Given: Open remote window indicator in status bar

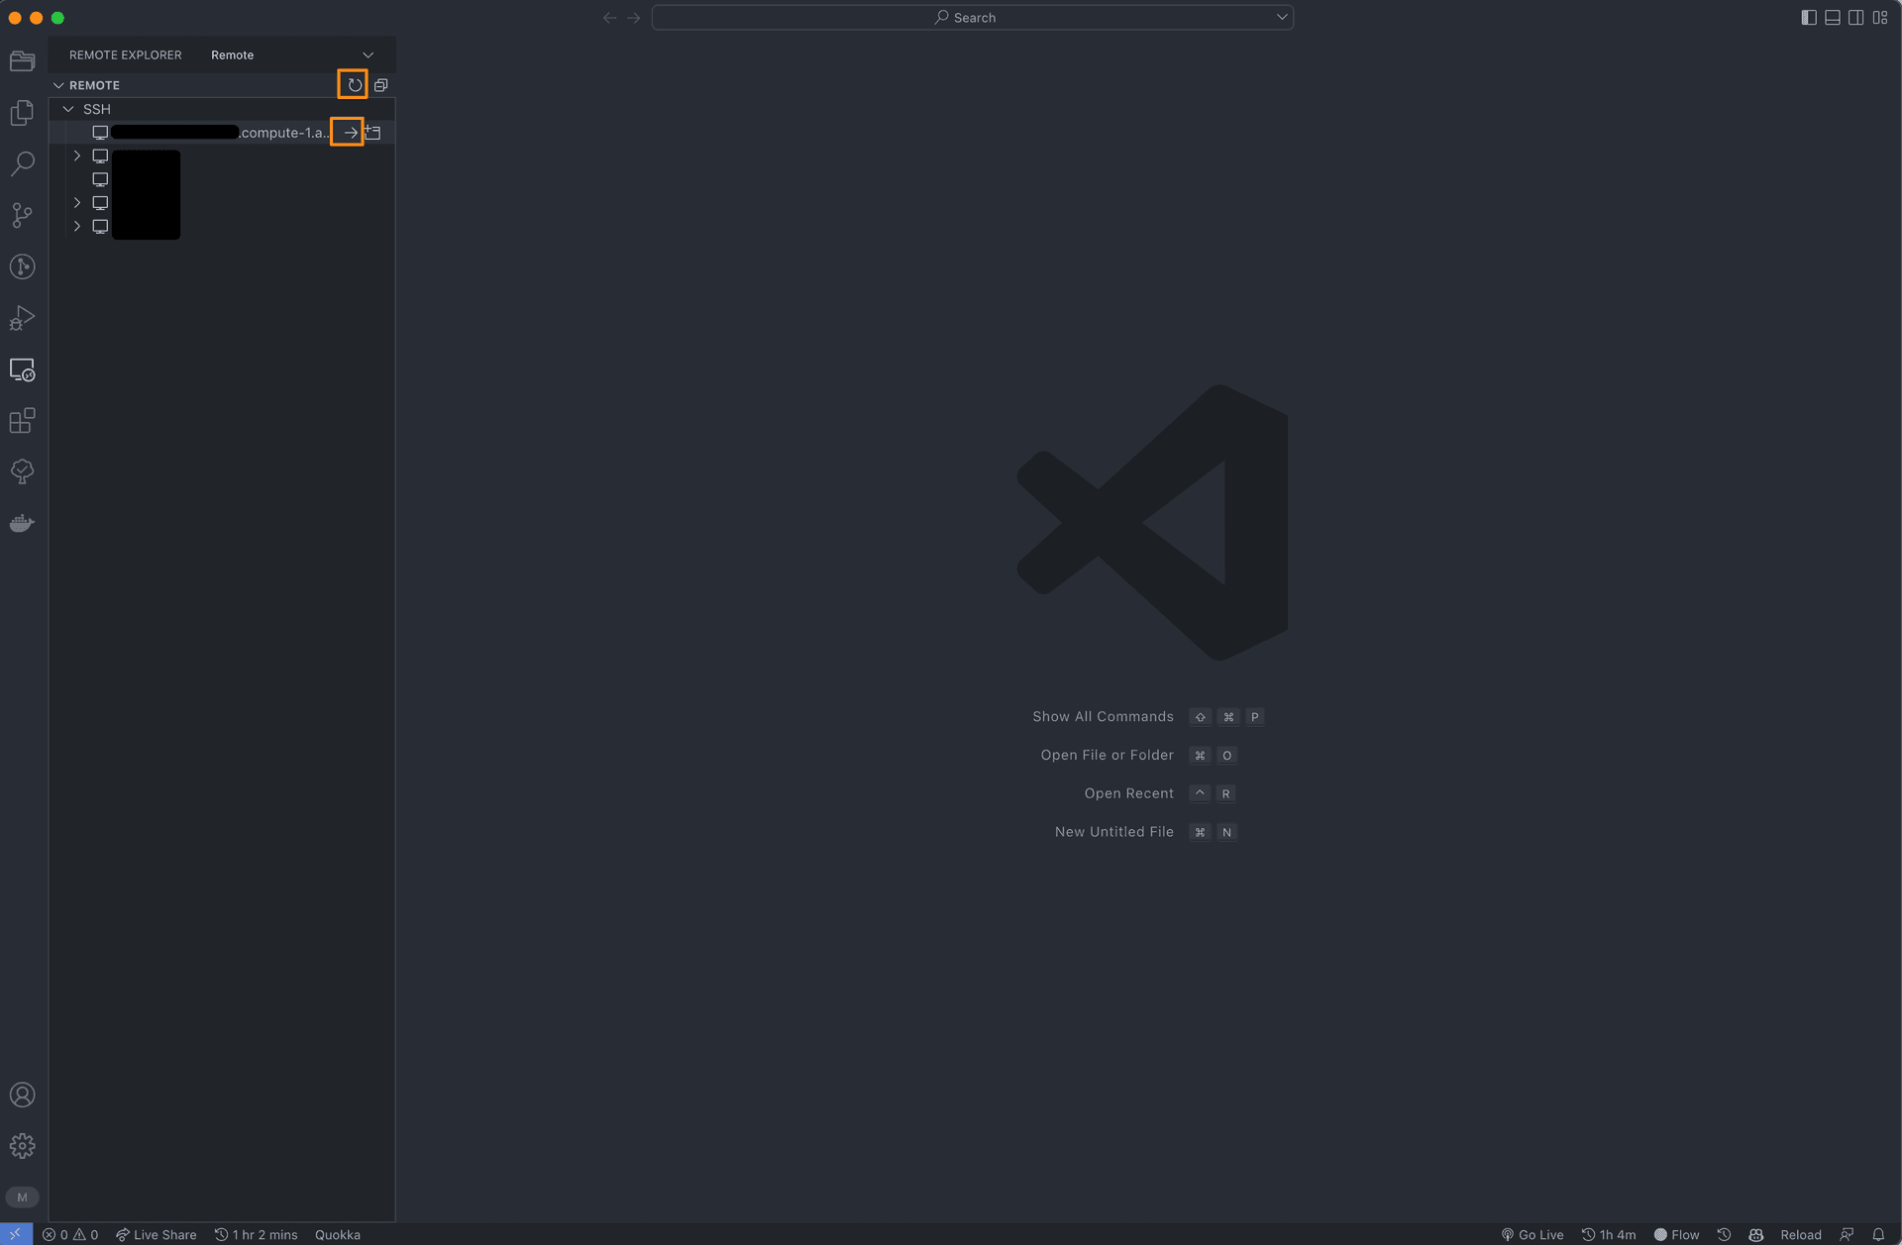Looking at the screenshot, I should click(16, 1234).
